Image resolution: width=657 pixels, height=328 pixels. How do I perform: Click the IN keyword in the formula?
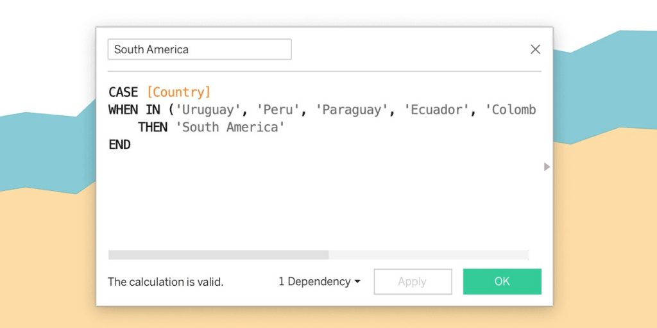(153, 110)
